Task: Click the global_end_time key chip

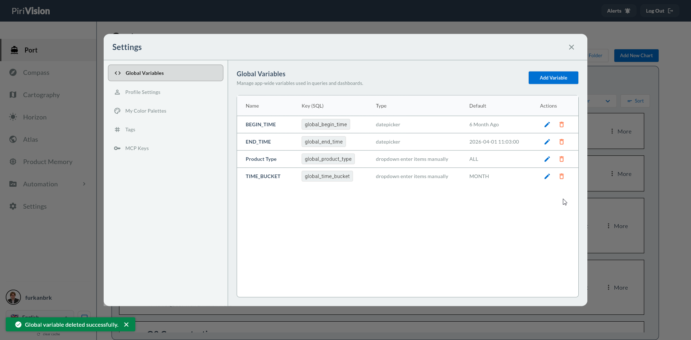Action: click(324, 142)
